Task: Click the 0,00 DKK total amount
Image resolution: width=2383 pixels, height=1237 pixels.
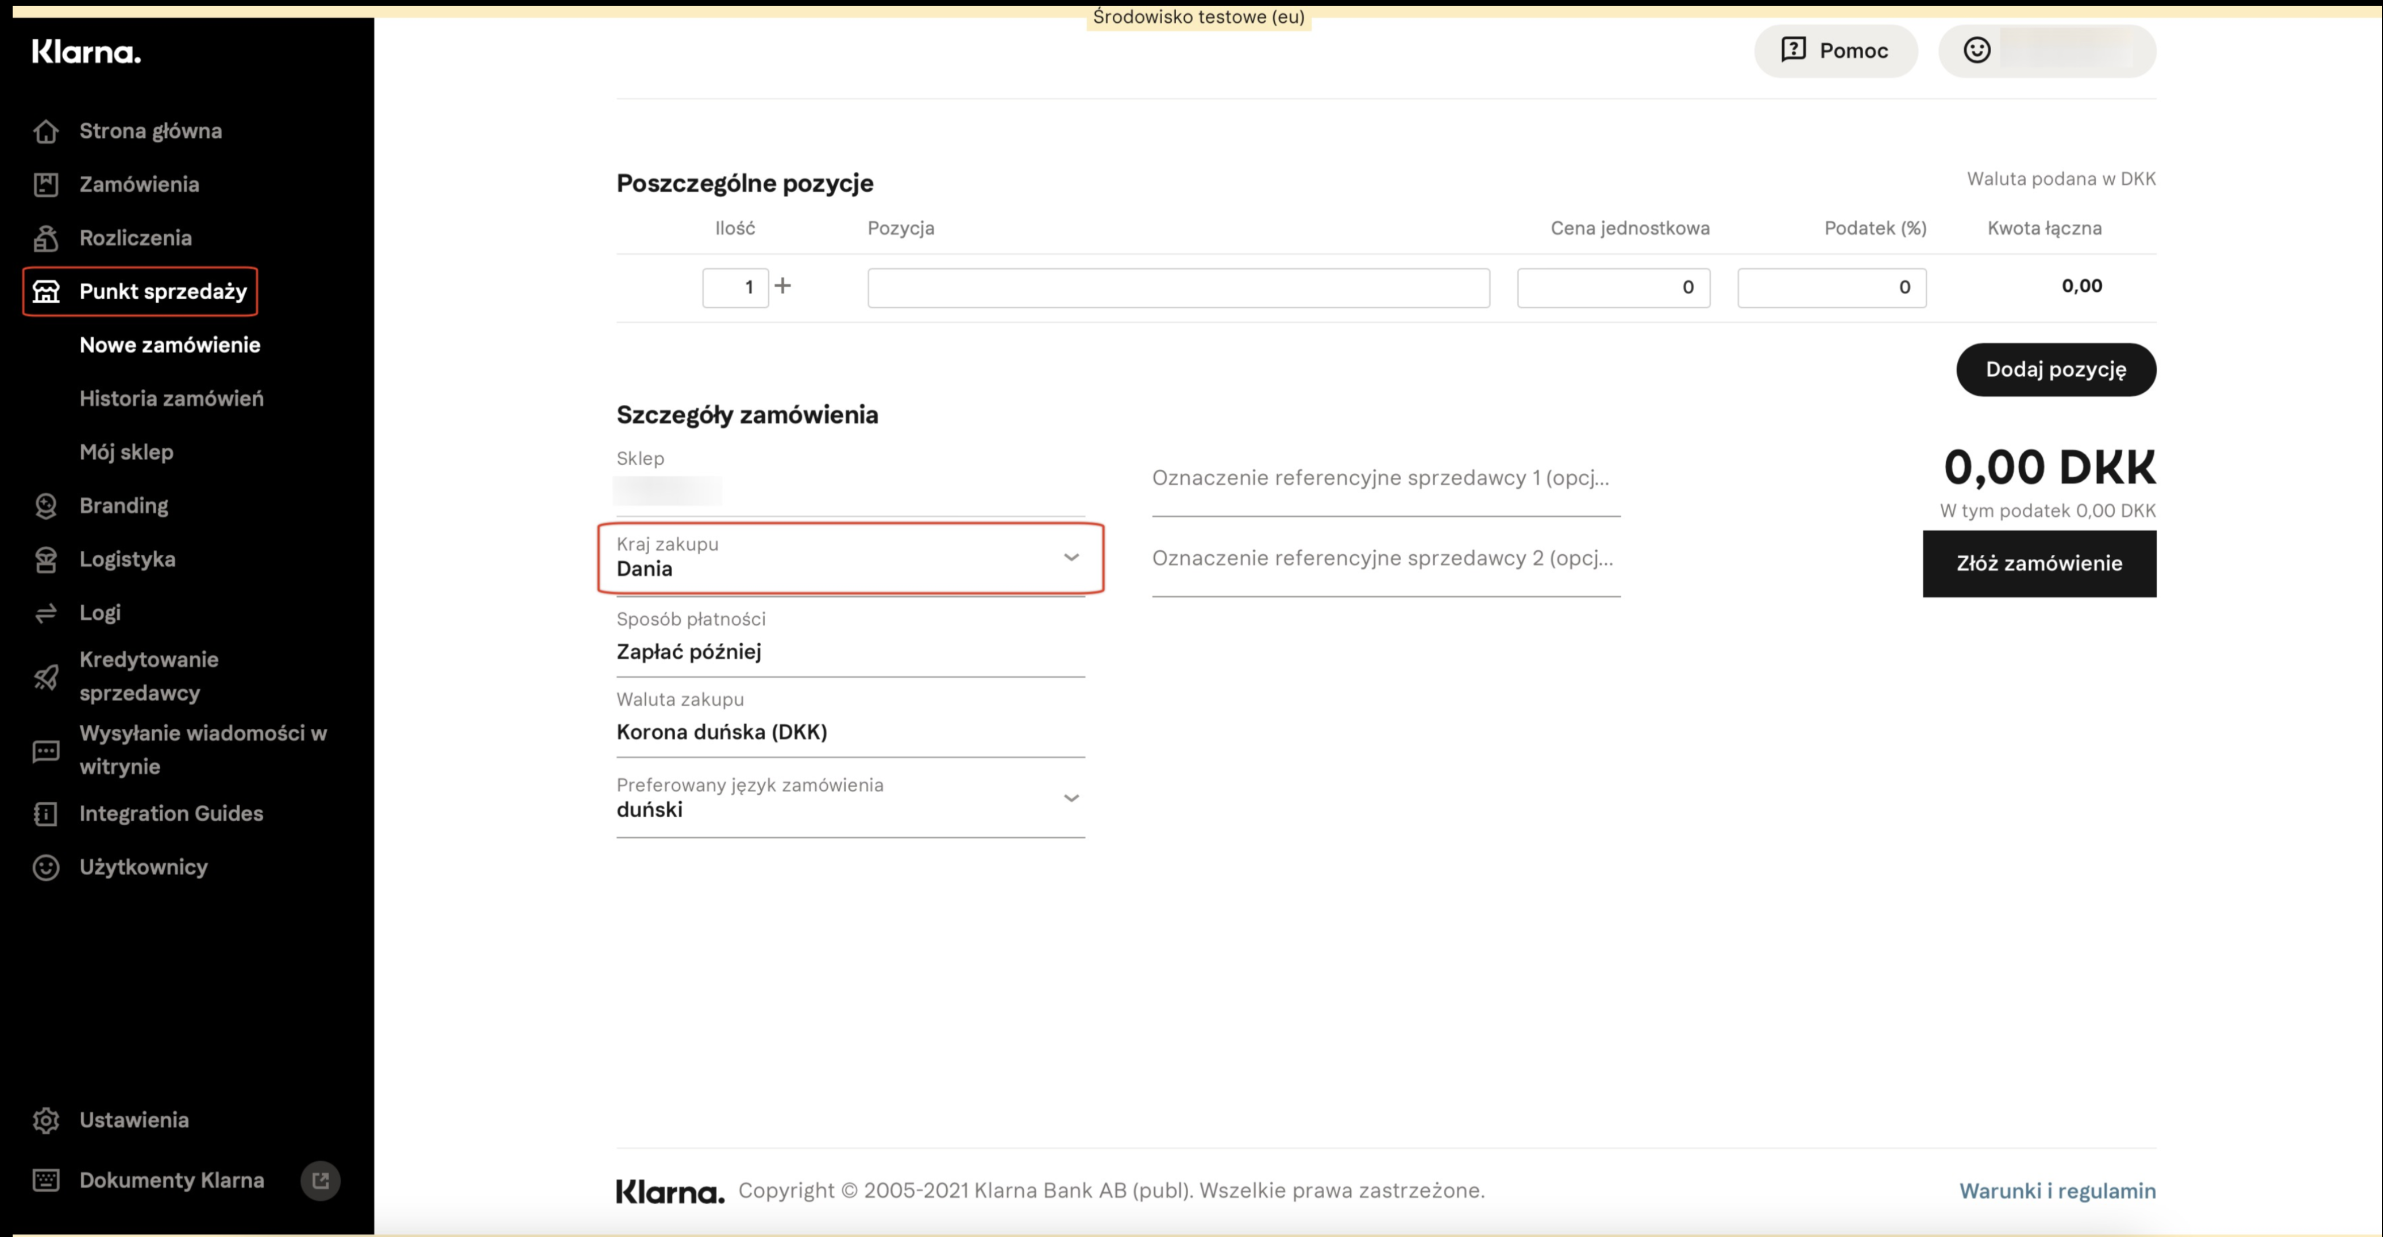Action: [x=2049, y=467]
